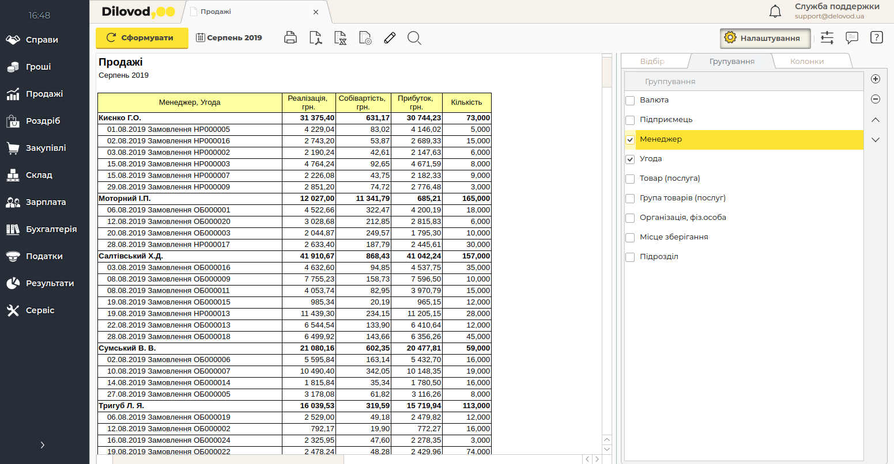Click the report horizontal scrollbar

228,459
